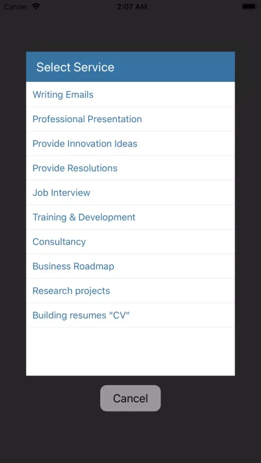Choose the Business Roadmap option

(x=130, y=266)
